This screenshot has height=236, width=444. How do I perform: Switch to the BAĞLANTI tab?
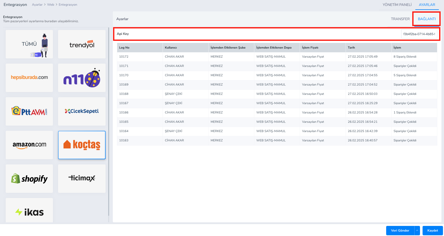click(x=426, y=19)
